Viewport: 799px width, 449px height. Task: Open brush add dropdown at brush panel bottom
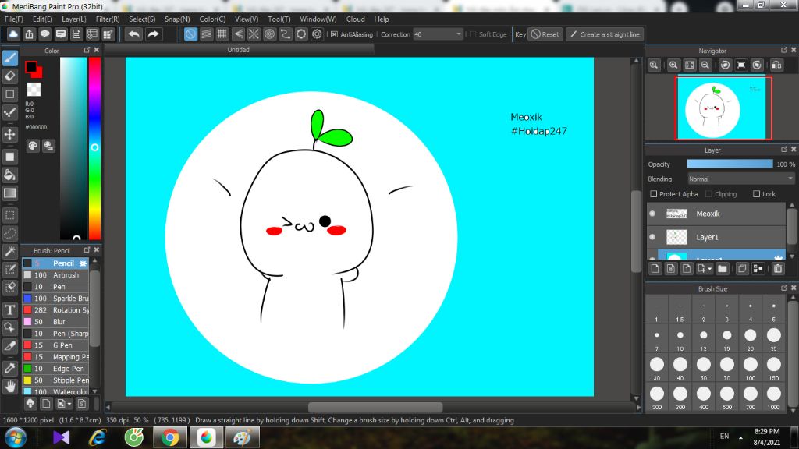pyautogui.click(x=69, y=404)
